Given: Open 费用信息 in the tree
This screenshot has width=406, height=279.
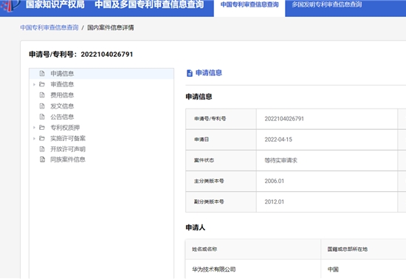Looking at the screenshot, I should [x=62, y=95].
